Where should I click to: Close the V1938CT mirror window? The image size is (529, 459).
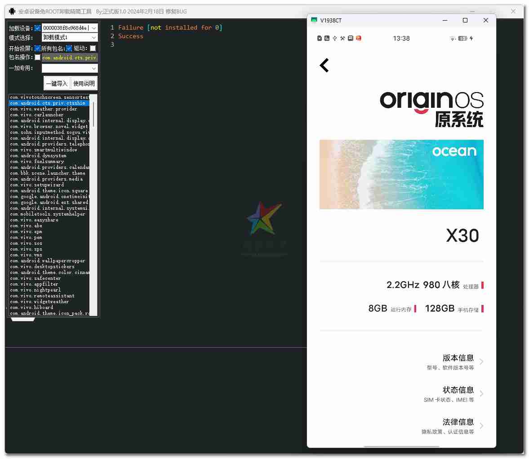(x=485, y=20)
